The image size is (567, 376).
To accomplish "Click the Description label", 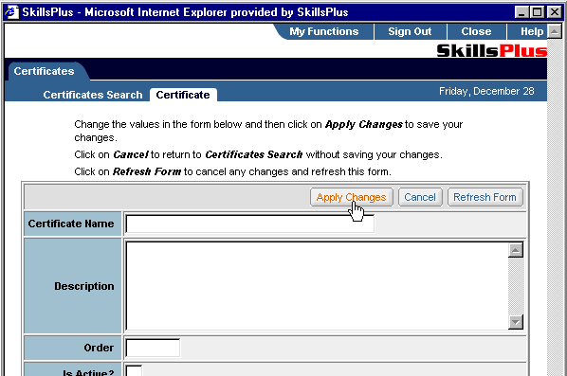I will point(84,286).
